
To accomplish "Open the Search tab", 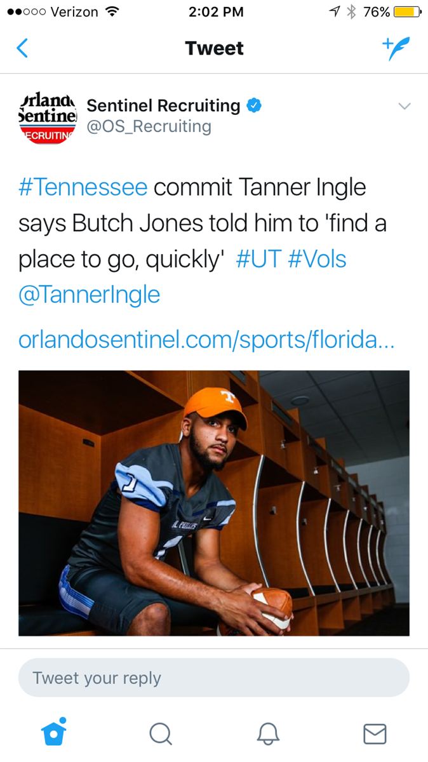I will tap(161, 734).
